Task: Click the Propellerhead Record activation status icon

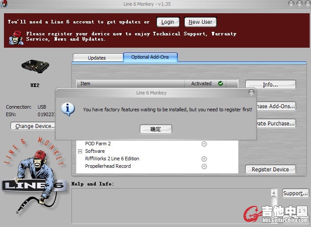Action: [204, 166]
